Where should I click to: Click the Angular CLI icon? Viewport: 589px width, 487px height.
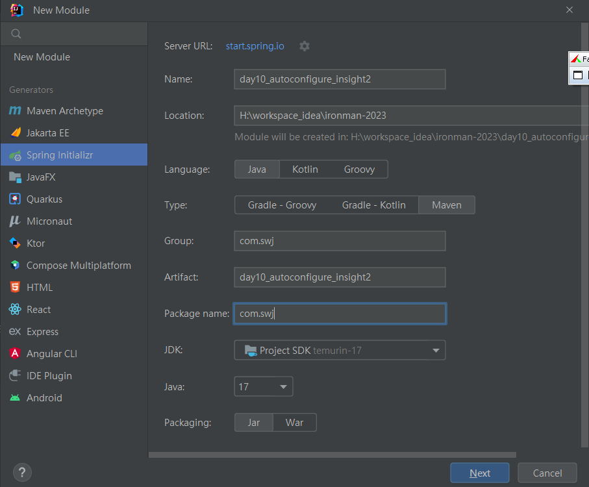click(x=15, y=353)
